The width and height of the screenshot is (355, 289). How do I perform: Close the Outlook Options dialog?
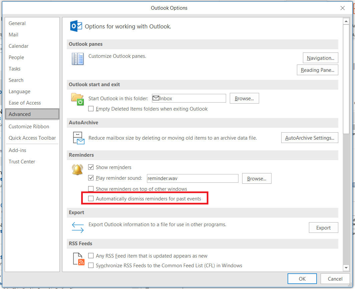coord(343,8)
